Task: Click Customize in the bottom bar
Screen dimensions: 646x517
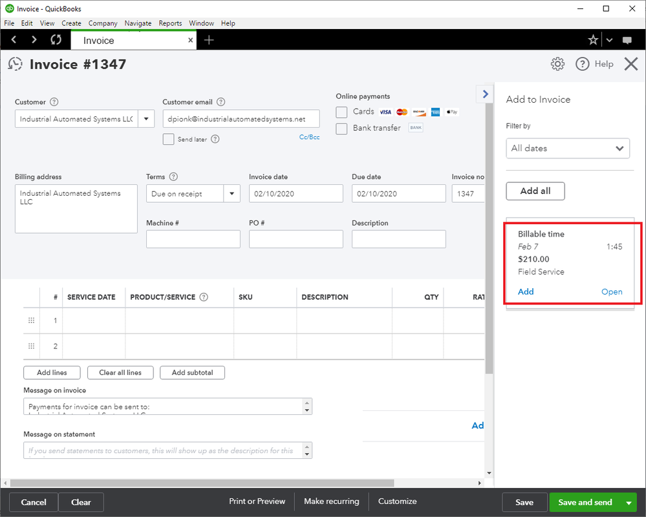Action: [x=397, y=501]
